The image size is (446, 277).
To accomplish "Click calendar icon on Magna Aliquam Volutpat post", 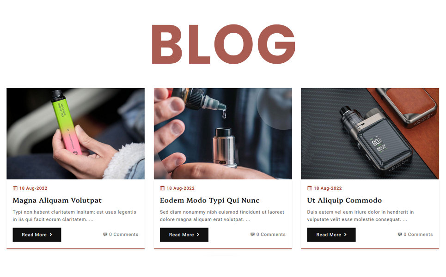I will 15,188.
